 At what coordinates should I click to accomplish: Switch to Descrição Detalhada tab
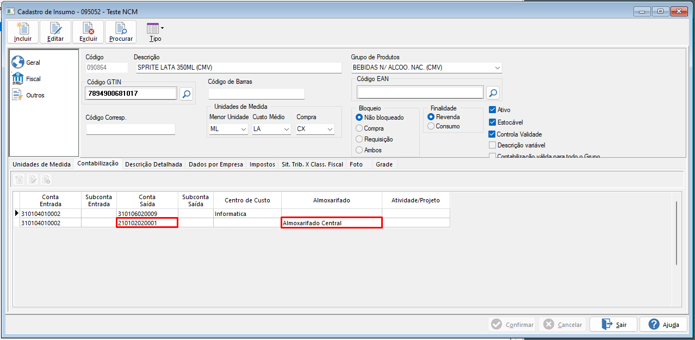[x=153, y=164]
